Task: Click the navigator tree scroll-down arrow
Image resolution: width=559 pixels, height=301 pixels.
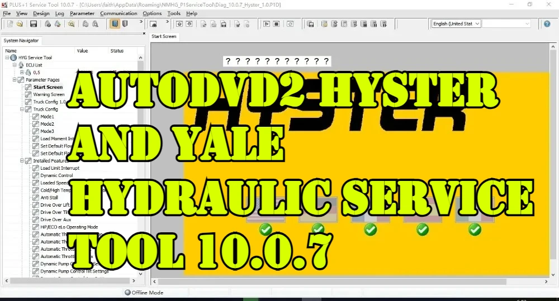Action: [x=140, y=274]
